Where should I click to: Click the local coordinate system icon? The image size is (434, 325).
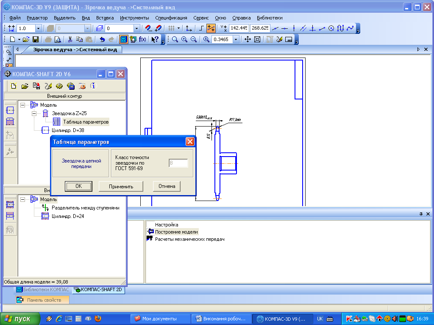[x=189, y=28]
